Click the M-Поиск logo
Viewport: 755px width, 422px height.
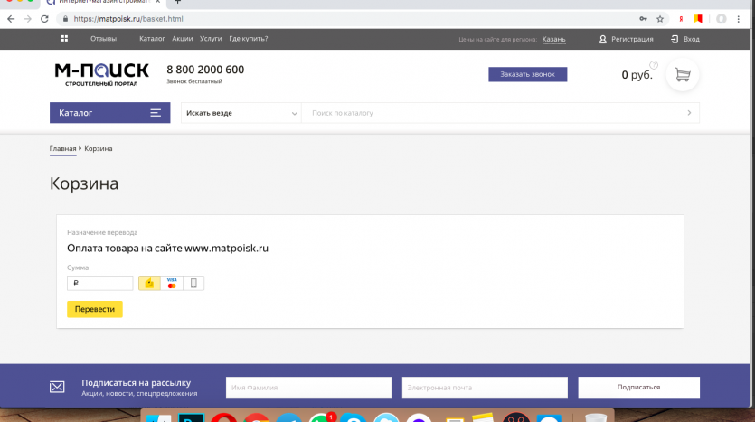[100, 74]
